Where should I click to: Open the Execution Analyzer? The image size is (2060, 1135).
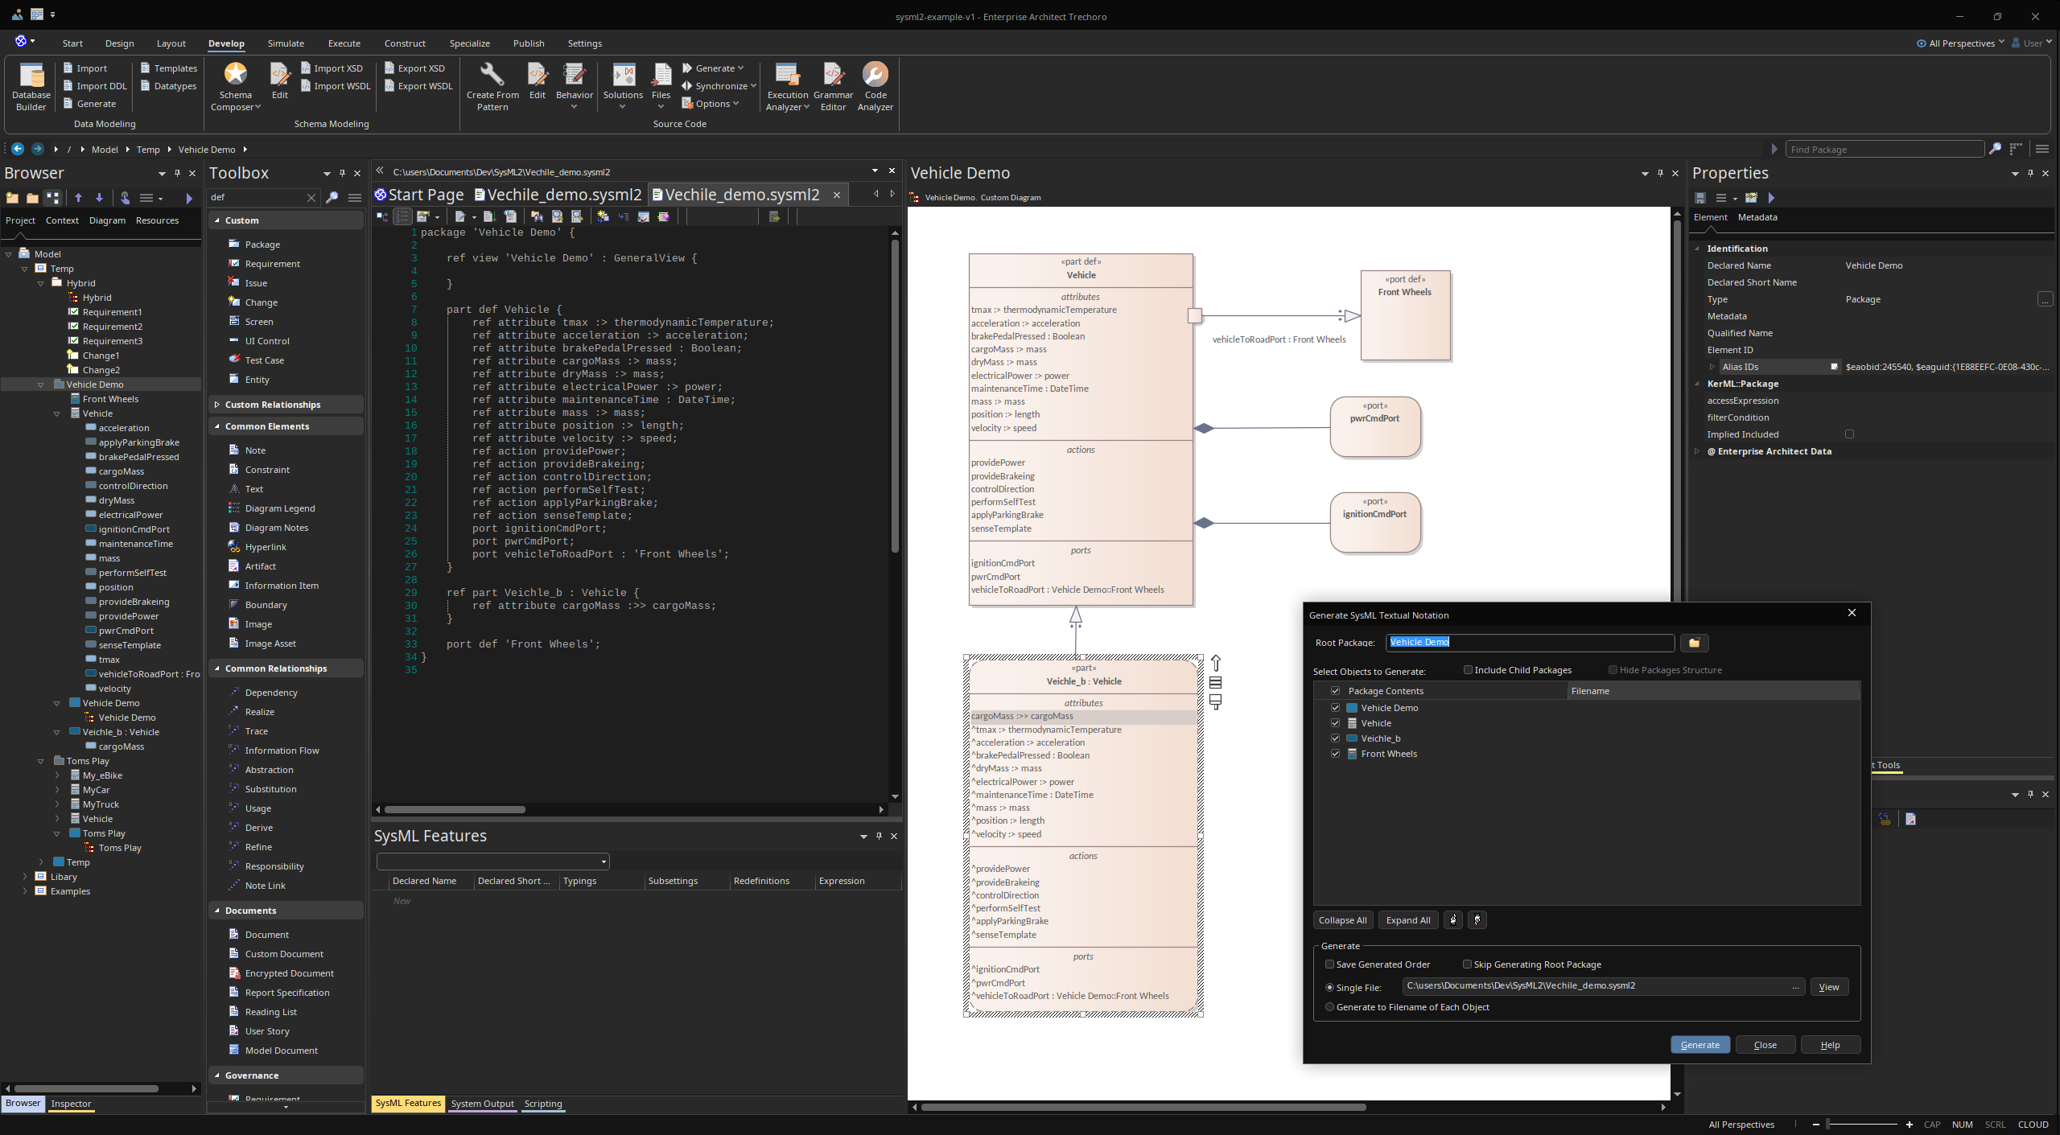(786, 86)
